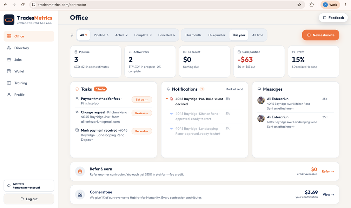Image resolution: width=351 pixels, height=208 pixels.
Task: Switch range to This month
Action: pos(193,35)
